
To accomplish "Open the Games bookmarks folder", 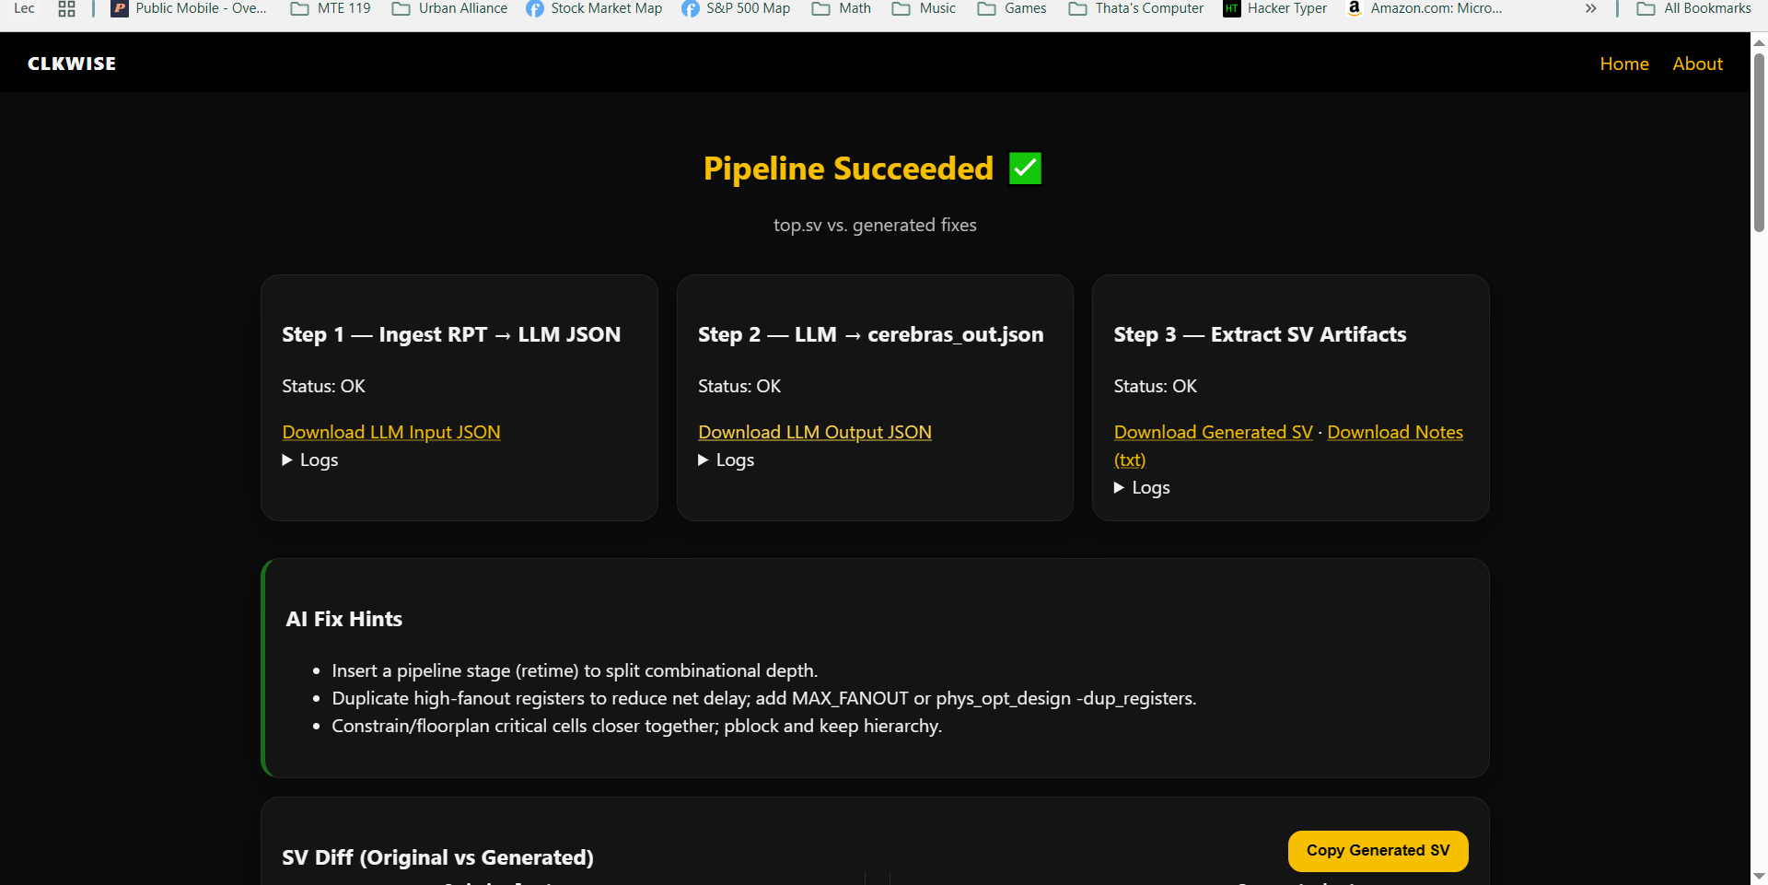I will (1012, 8).
